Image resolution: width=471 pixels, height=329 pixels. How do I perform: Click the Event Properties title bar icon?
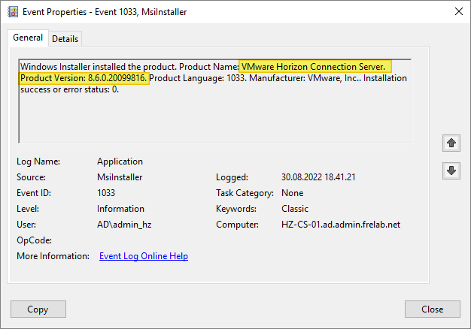pyautogui.click(x=12, y=11)
